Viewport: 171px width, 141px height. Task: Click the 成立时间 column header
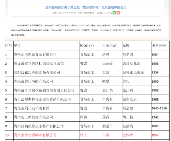click(160, 46)
